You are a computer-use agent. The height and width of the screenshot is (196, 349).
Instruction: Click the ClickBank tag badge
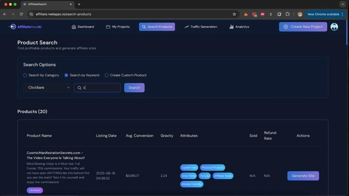(x=35, y=190)
